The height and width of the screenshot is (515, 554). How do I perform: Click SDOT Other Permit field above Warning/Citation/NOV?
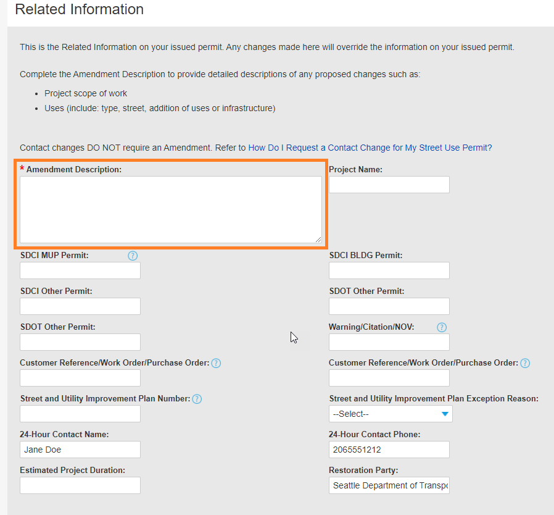(389, 306)
